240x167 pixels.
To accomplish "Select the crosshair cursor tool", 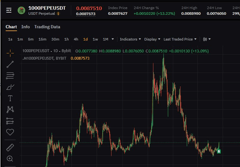I will tap(10, 53).
